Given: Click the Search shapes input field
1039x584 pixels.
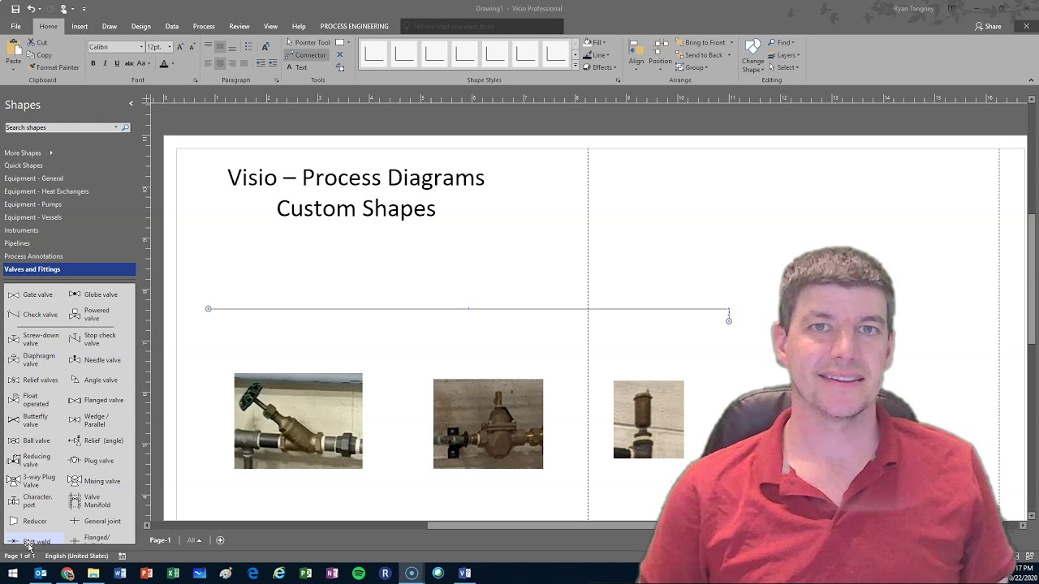Looking at the screenshot, I should (58, 127).
